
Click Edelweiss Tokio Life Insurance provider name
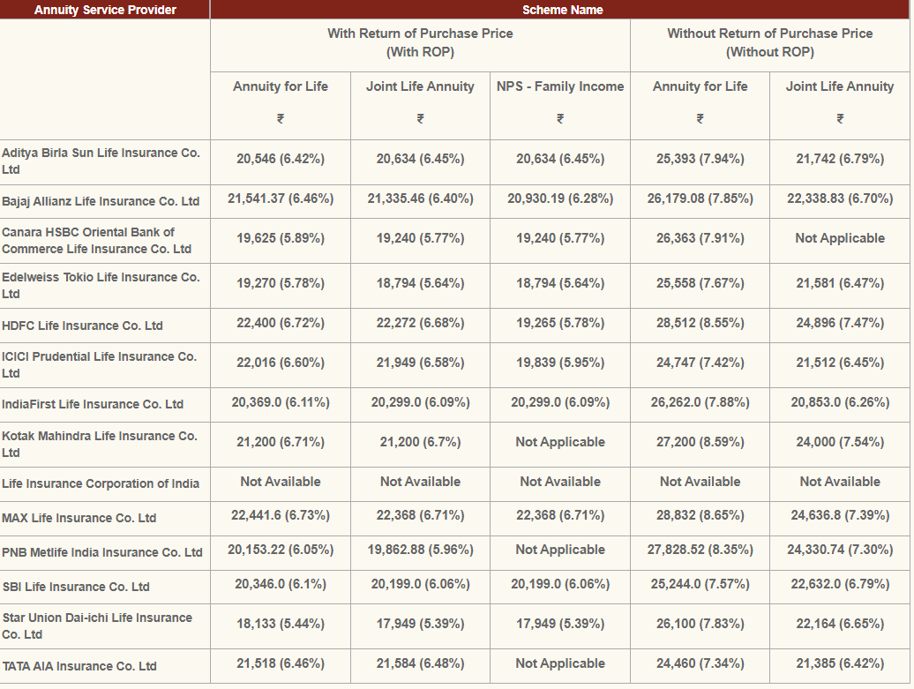pos(101,285)
